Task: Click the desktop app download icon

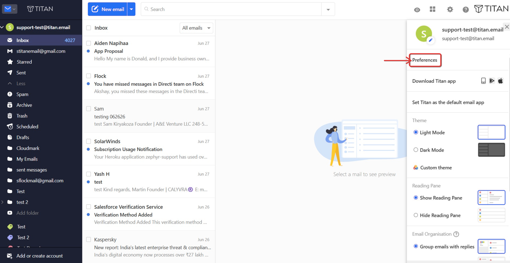Action: pos(483,81)
